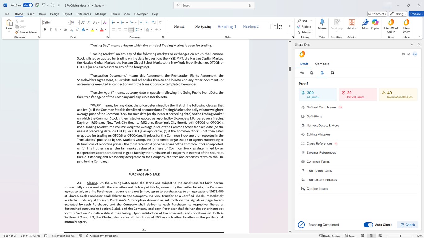
Task: Switch to Web Layout view
Action: (380, 236)
